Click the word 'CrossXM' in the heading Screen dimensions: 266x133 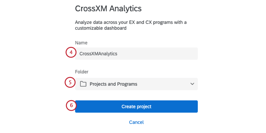pyautogui.click(x=91, y=8)
